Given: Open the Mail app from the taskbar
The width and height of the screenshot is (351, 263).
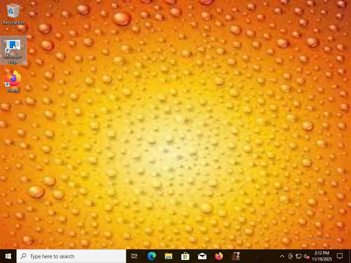Looking at the screenshot, I should [x=202, y=256].
